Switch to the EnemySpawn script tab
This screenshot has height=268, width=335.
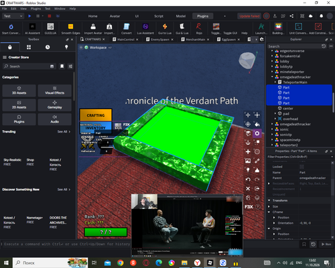pyautogui.click(x=160, y=40)
